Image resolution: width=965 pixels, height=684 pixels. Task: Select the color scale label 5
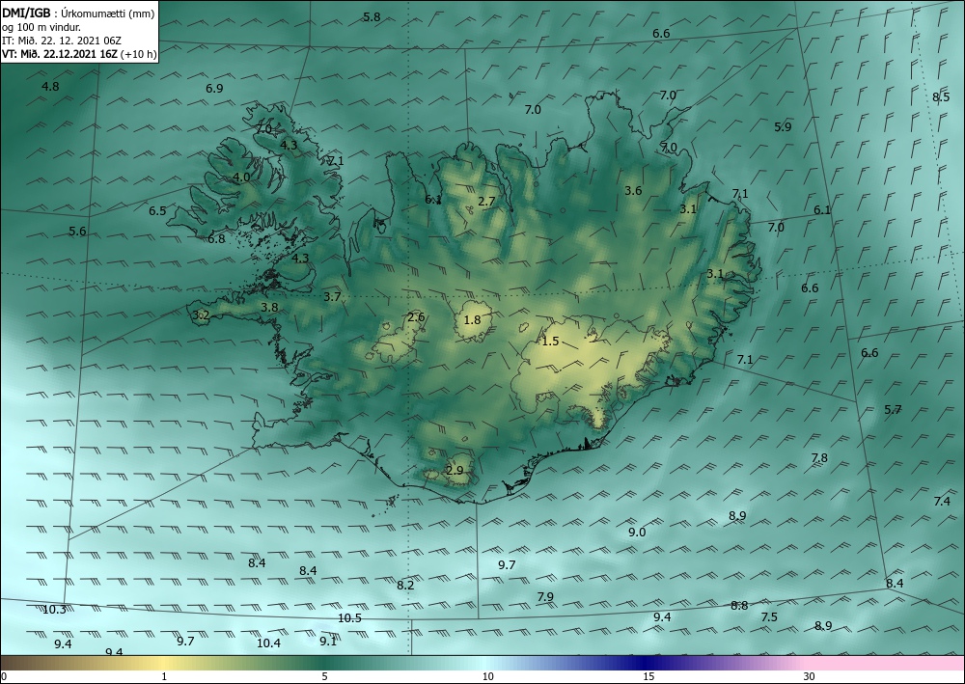pos(324,677)
